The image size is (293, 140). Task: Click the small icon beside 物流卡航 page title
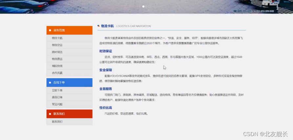click(x=98, y=26)
